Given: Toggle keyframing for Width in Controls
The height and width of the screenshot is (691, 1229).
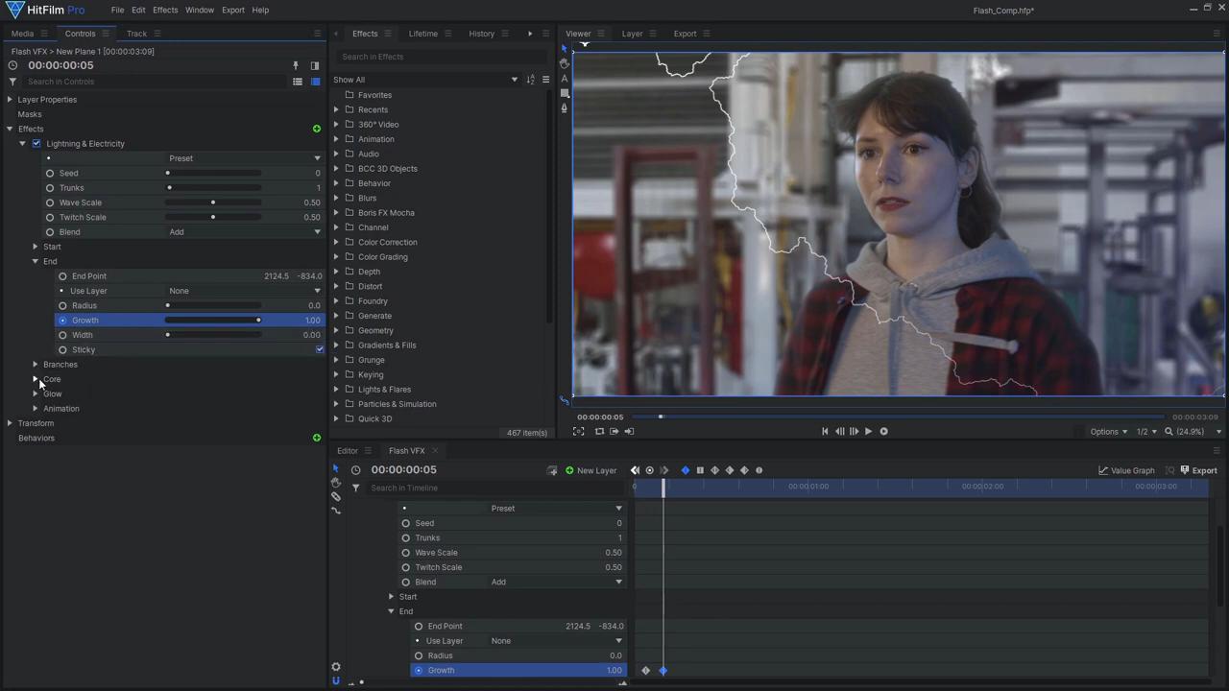Looking at the screenshot, I should 62,335.
